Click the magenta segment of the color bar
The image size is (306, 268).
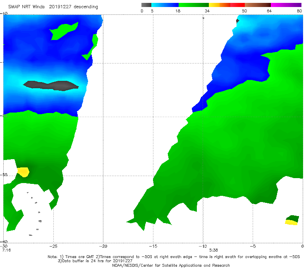[286, 5]
